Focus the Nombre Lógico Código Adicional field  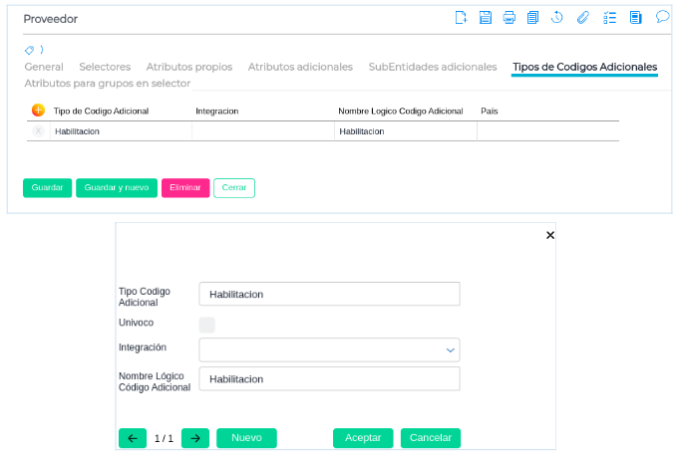point(329,379)
